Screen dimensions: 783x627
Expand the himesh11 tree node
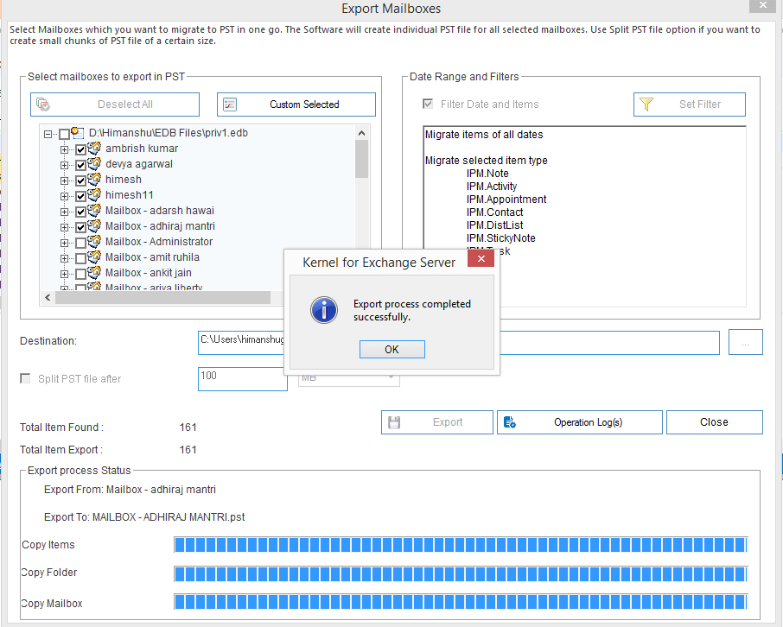tap(64, 196)
